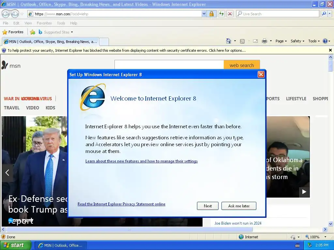Expand the address bar history dropdown
The image size is (334, 250).
point(204,14)
